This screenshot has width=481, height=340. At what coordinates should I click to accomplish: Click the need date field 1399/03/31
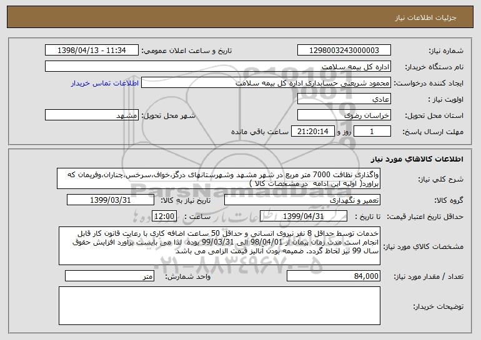111,200
